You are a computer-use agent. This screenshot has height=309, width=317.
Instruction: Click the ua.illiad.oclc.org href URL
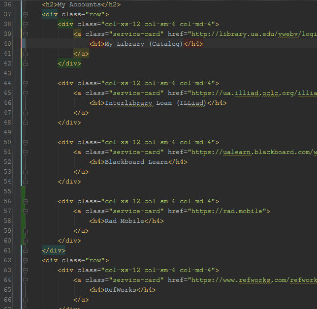click(254, 93)
